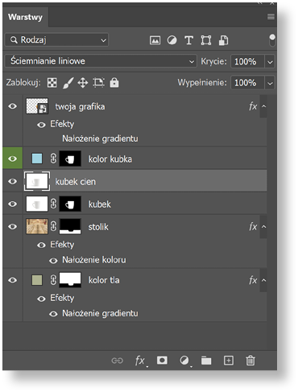Click the kolor tla color swatch thumbnail

pos(37,280)
